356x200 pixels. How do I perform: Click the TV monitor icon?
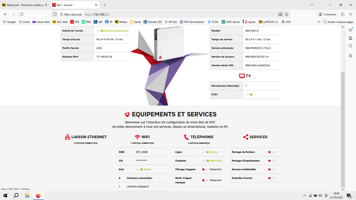(x=242, y=76)
